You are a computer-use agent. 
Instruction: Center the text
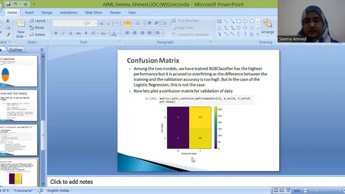[135, 33]
